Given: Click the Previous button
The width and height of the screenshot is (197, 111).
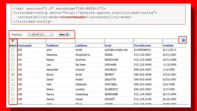Looking at the screenshot, I should pyautogui.click(x=17, y=35).
